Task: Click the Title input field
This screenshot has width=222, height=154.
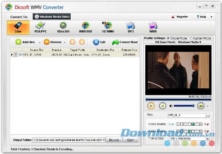Action: (187, 115)
